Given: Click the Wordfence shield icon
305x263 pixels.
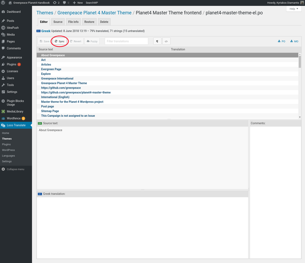Looking at the screenshot, I should tap(3, 118).
